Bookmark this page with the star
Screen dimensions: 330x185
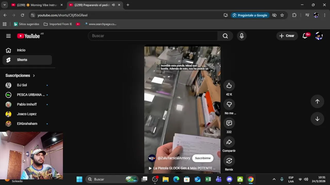[x=282, y=15]
